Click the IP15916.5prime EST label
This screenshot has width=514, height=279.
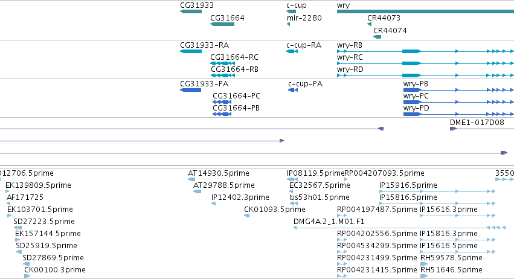point(408,185)
